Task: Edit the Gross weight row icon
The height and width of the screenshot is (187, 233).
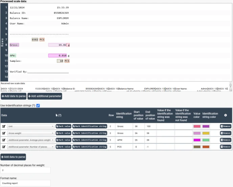Action: click(4, 133)
